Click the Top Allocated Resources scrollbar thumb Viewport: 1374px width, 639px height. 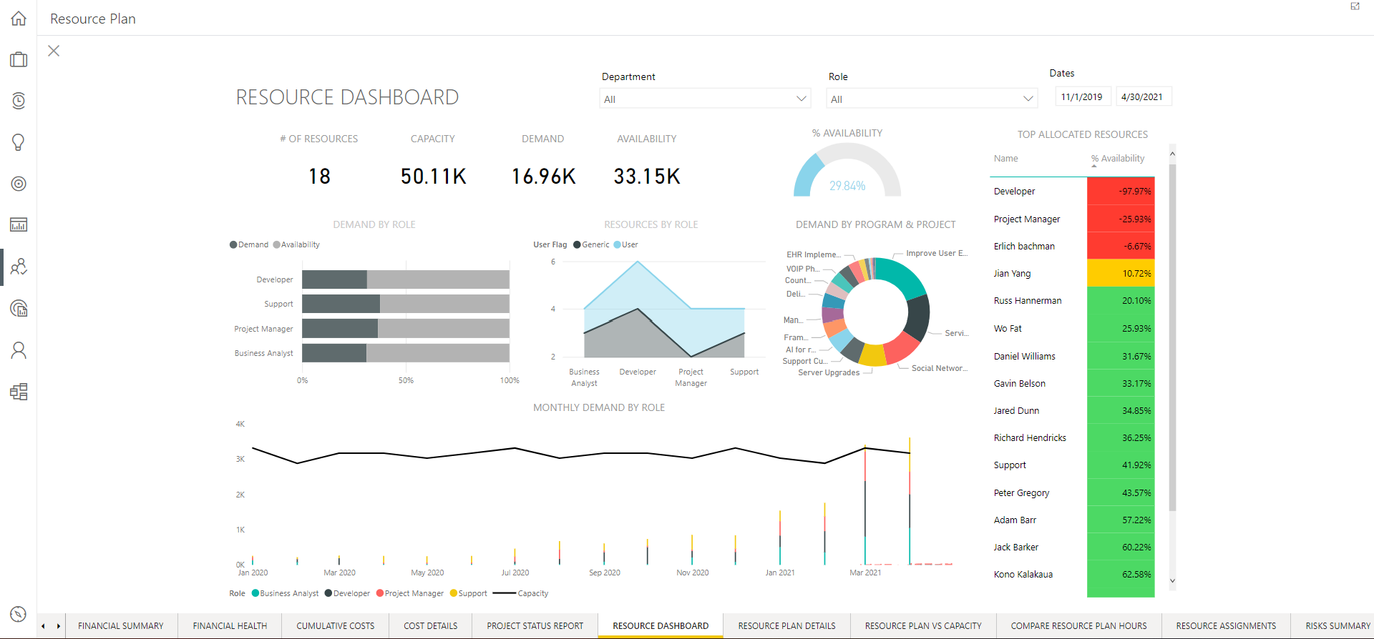(x=1172, y=337)
